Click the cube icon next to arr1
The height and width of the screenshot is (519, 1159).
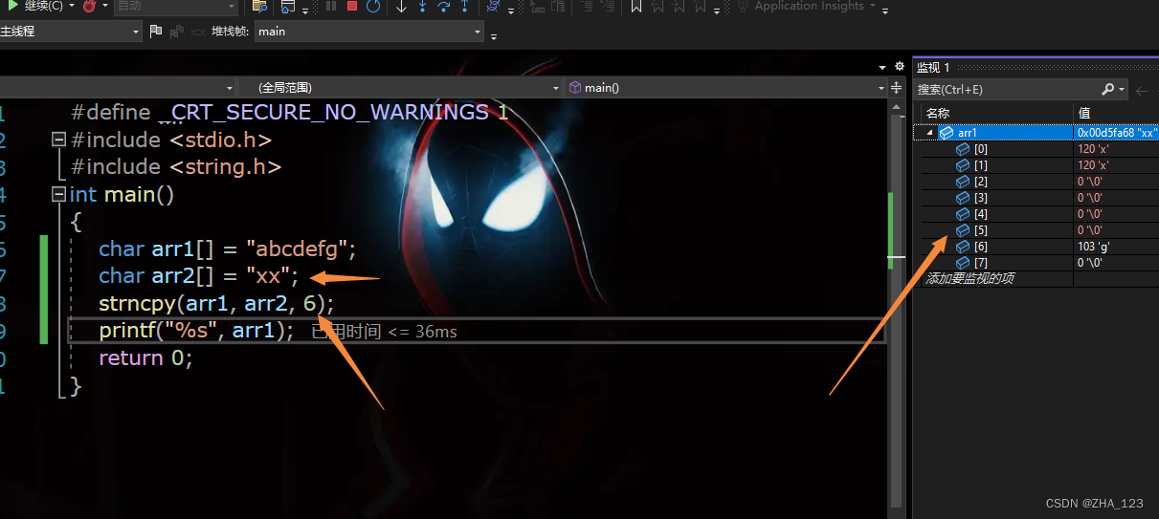pyautogui.click(x=946, y=133)
